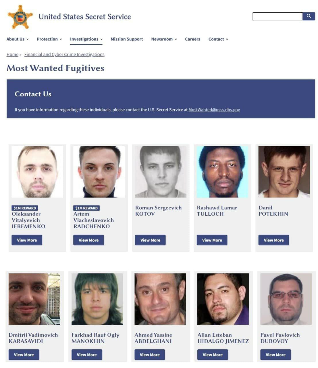The image size is (318, 368).
Task: Click the MostWanted@usss.dhs.gov email link
Action: click(214, 110)
